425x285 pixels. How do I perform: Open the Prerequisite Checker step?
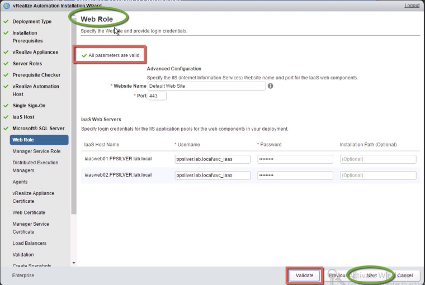[36, 75]
